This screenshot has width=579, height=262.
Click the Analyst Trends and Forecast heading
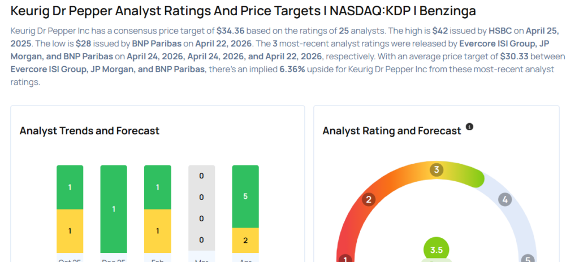click(89, 131)
